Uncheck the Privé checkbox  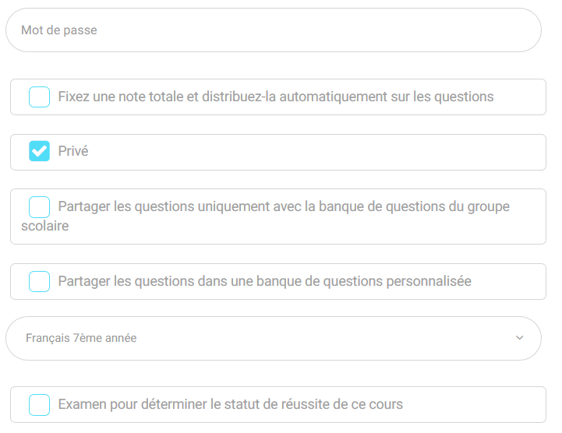39,152
